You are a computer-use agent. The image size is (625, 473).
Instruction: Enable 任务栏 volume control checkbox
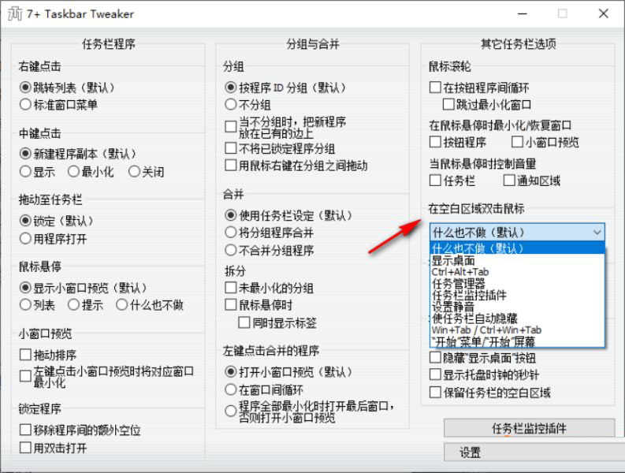tap(435, 181)
